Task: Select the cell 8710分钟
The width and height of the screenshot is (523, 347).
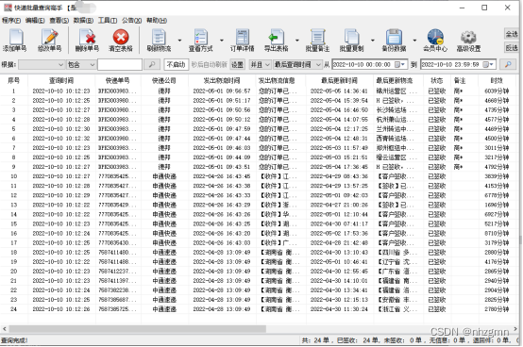Action: (x=497, y=233)
